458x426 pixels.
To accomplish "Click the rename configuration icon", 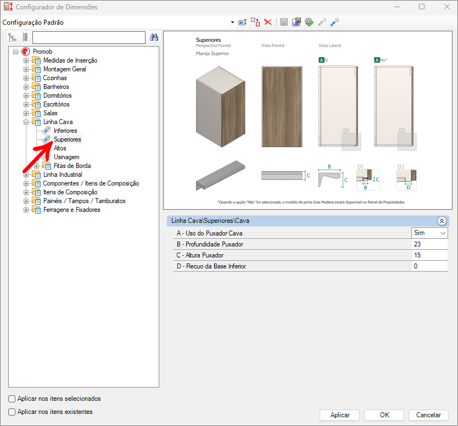I will click(242, 23).
